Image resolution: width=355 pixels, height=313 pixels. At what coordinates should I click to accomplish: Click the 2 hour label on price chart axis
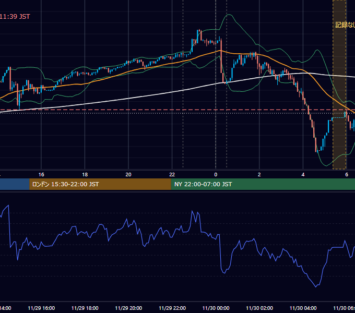coord(259,175)
